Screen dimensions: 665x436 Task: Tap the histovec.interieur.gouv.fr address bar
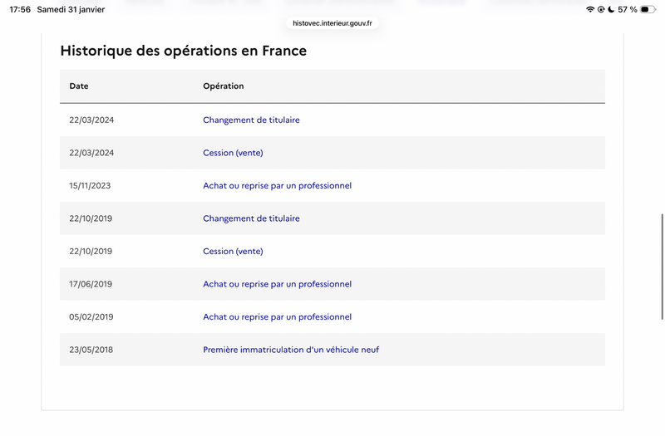(332, 23)
